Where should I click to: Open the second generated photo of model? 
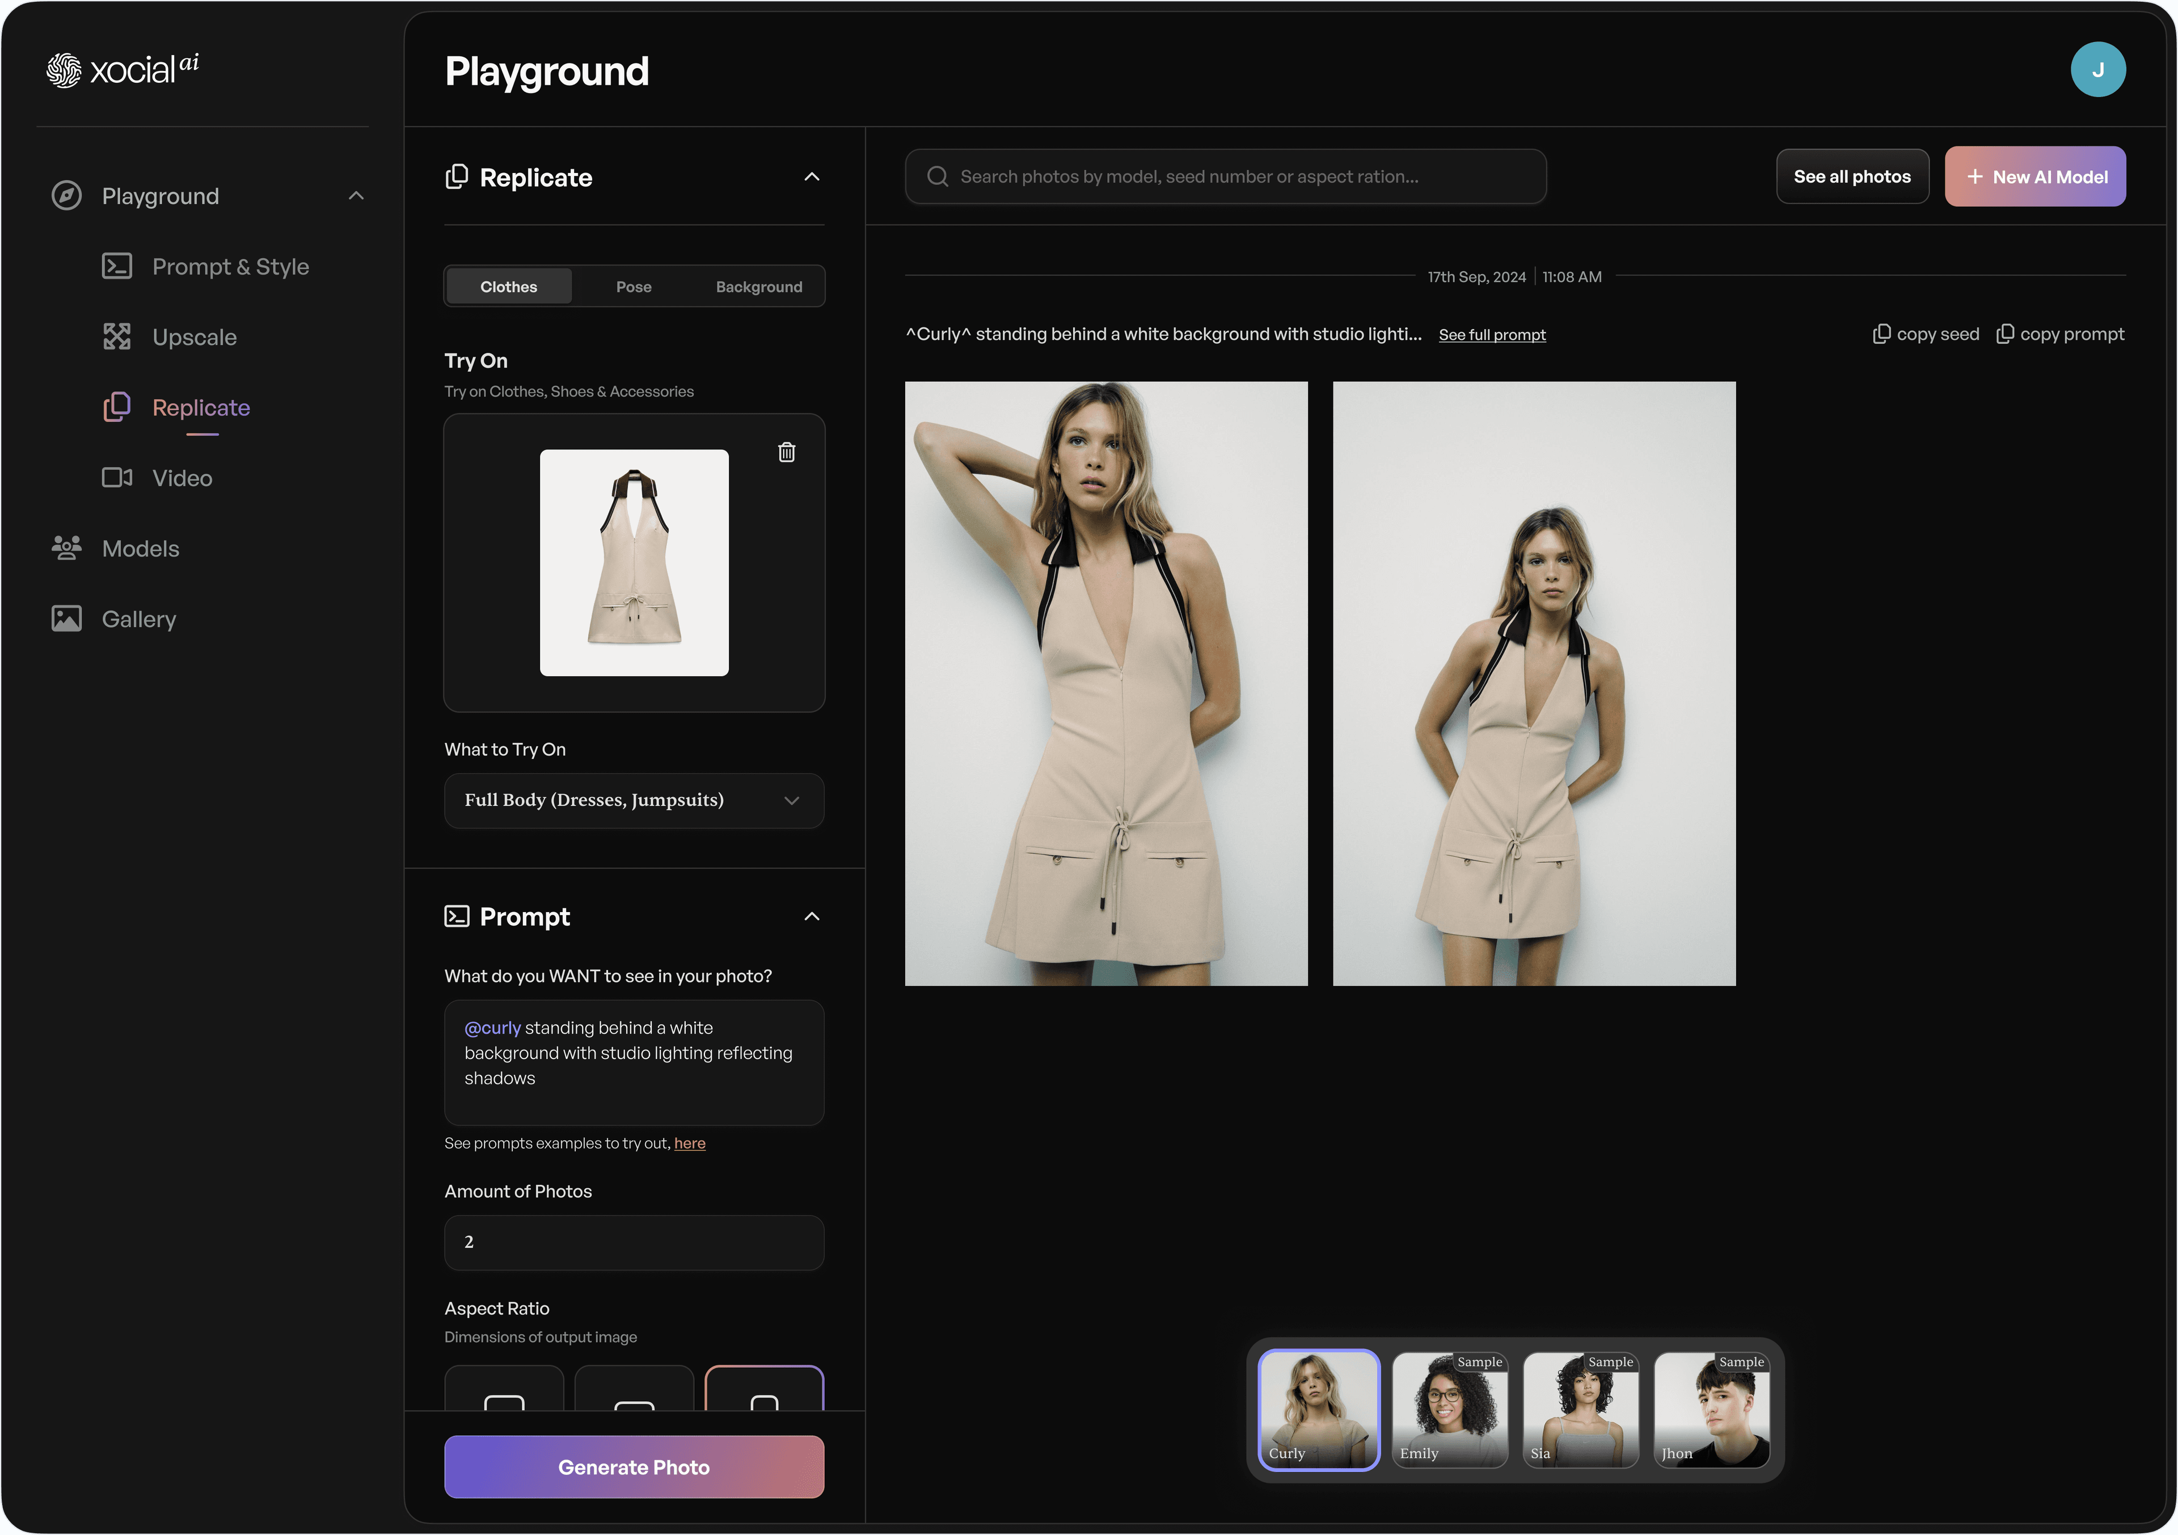(x=1534, y=683)
